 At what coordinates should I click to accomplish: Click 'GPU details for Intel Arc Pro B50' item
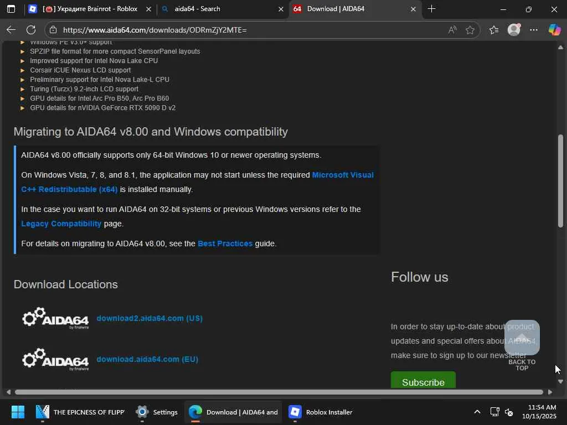click(x=100, y=99)
